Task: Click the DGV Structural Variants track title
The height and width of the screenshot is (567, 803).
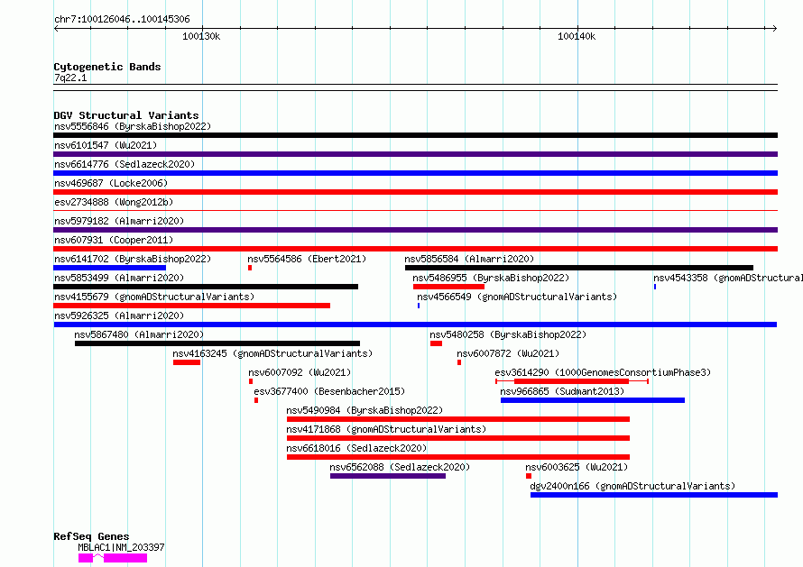Action: coord(126,115)
